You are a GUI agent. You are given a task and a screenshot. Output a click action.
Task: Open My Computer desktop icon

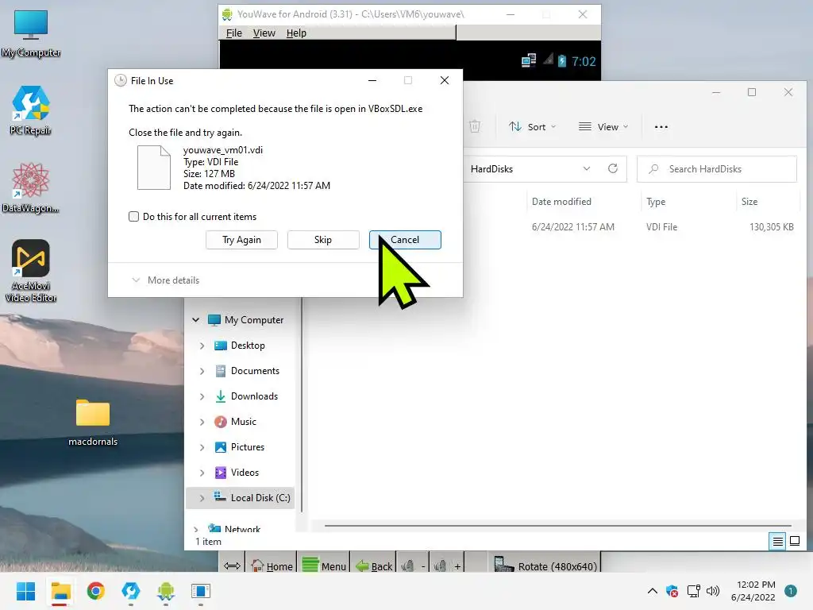31,33
